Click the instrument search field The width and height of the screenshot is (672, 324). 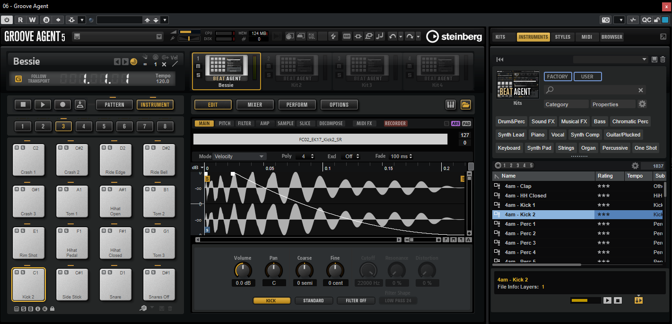(595, 90)
